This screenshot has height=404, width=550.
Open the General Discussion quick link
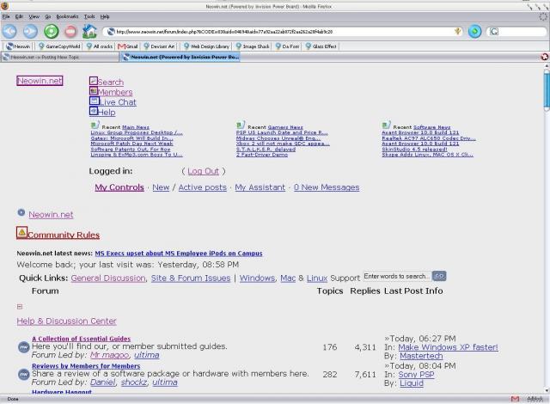(108, 279)
